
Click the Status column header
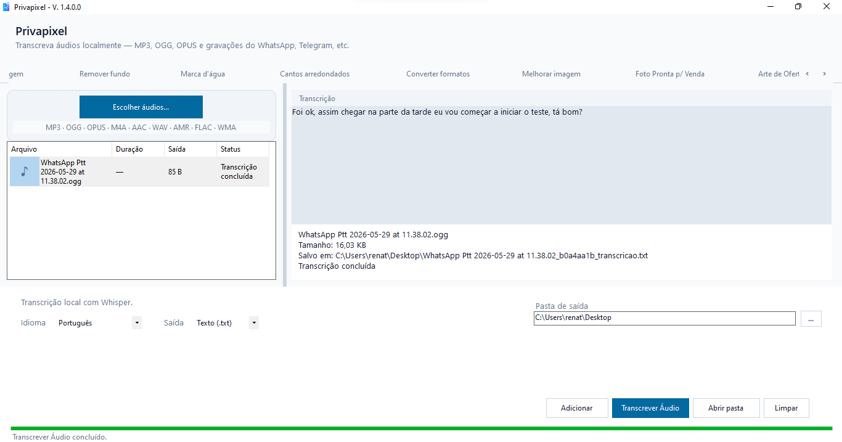tap(242, 149)
